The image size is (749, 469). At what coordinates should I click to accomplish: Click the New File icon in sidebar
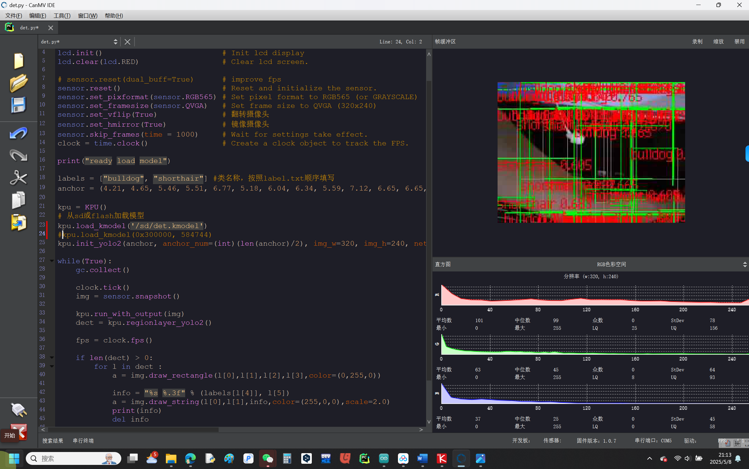pos(18,61)
